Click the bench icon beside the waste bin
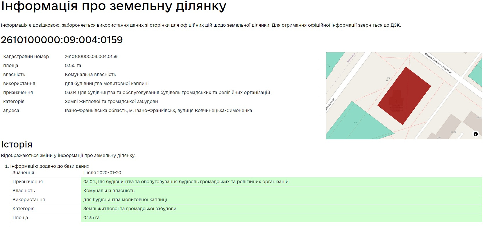 tap(388, 78)
